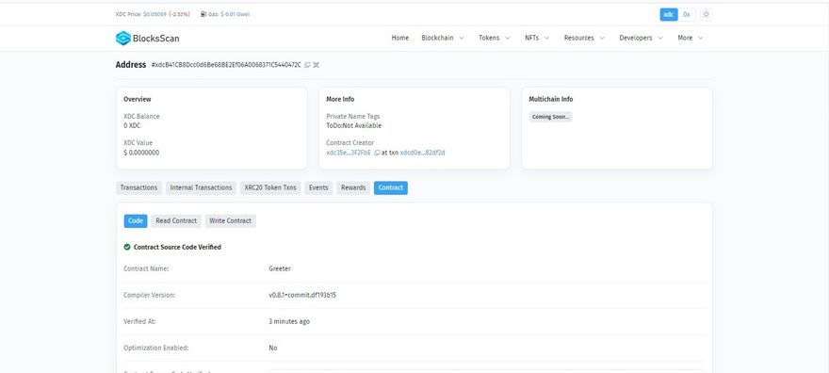Select the Events tab

coord(318,188)
